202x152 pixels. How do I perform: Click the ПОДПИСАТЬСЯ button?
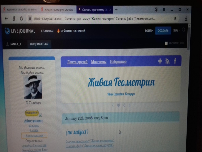[x=39, y=44]
